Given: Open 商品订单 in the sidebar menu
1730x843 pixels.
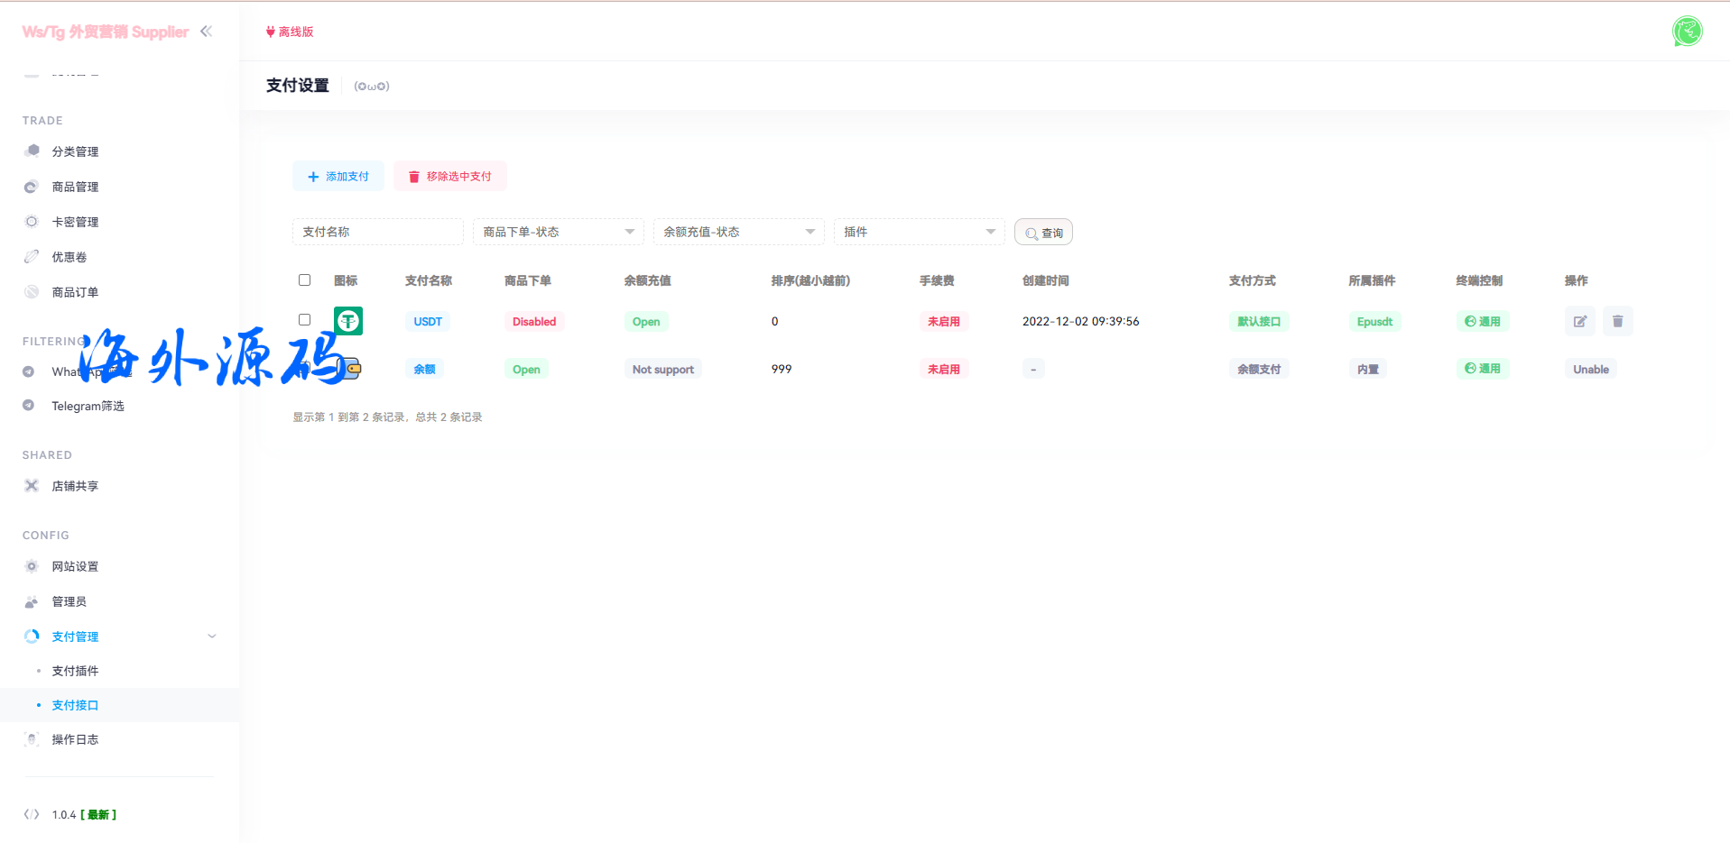Looking at the screenshot, I should (75, 292).
